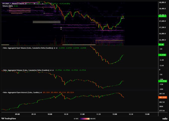Click the green 67,935.1 current price label
Image resolution: width=169 pixels, height=121 pixels.
pyautogui.click(x=163, y=16)
